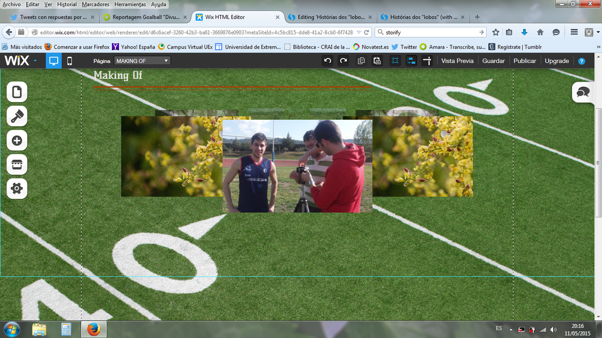Open the Historial menu
602x338 pixels.
tap(67, 4)
